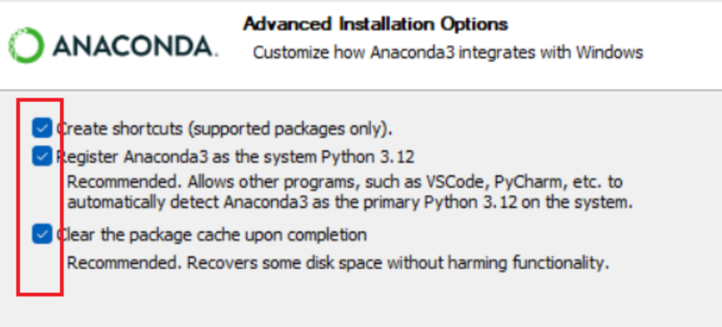Click empty gray area of the options panel
Screen dimensions: 722x327
437,300
